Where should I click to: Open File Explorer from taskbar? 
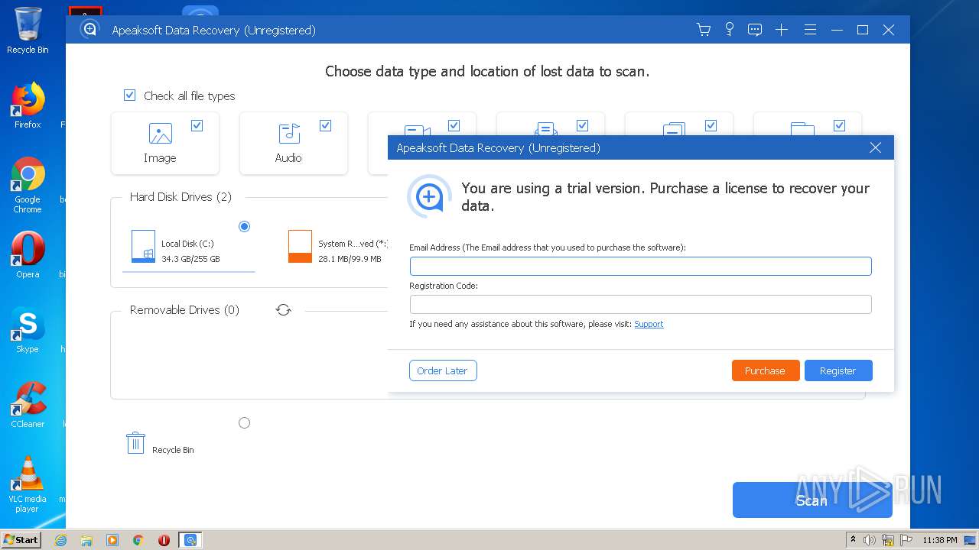tap(86, 540)
